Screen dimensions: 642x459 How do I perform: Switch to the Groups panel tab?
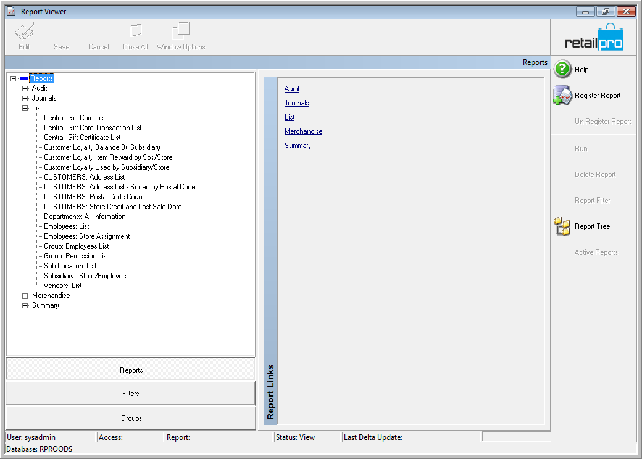pyautogui.click(x=131, y=418)
